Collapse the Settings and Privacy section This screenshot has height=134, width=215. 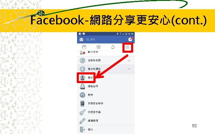tap(106, 69)
